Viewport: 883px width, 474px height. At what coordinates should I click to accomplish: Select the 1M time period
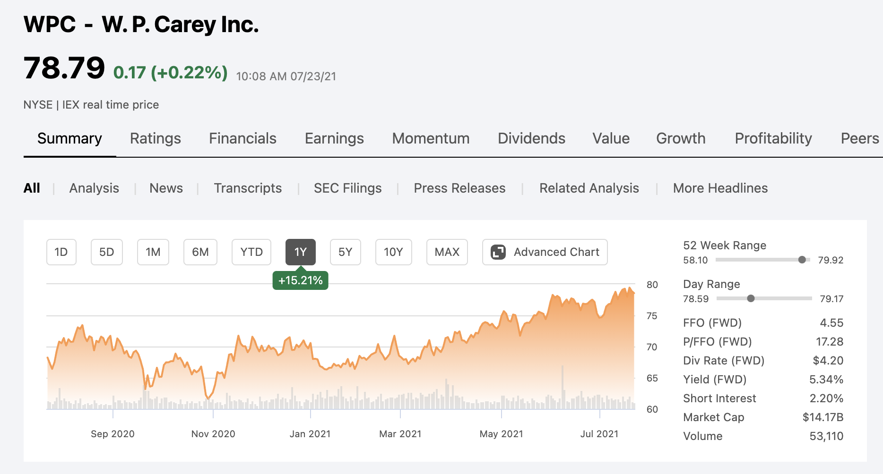pyautogui.click(x=153, y=252)
